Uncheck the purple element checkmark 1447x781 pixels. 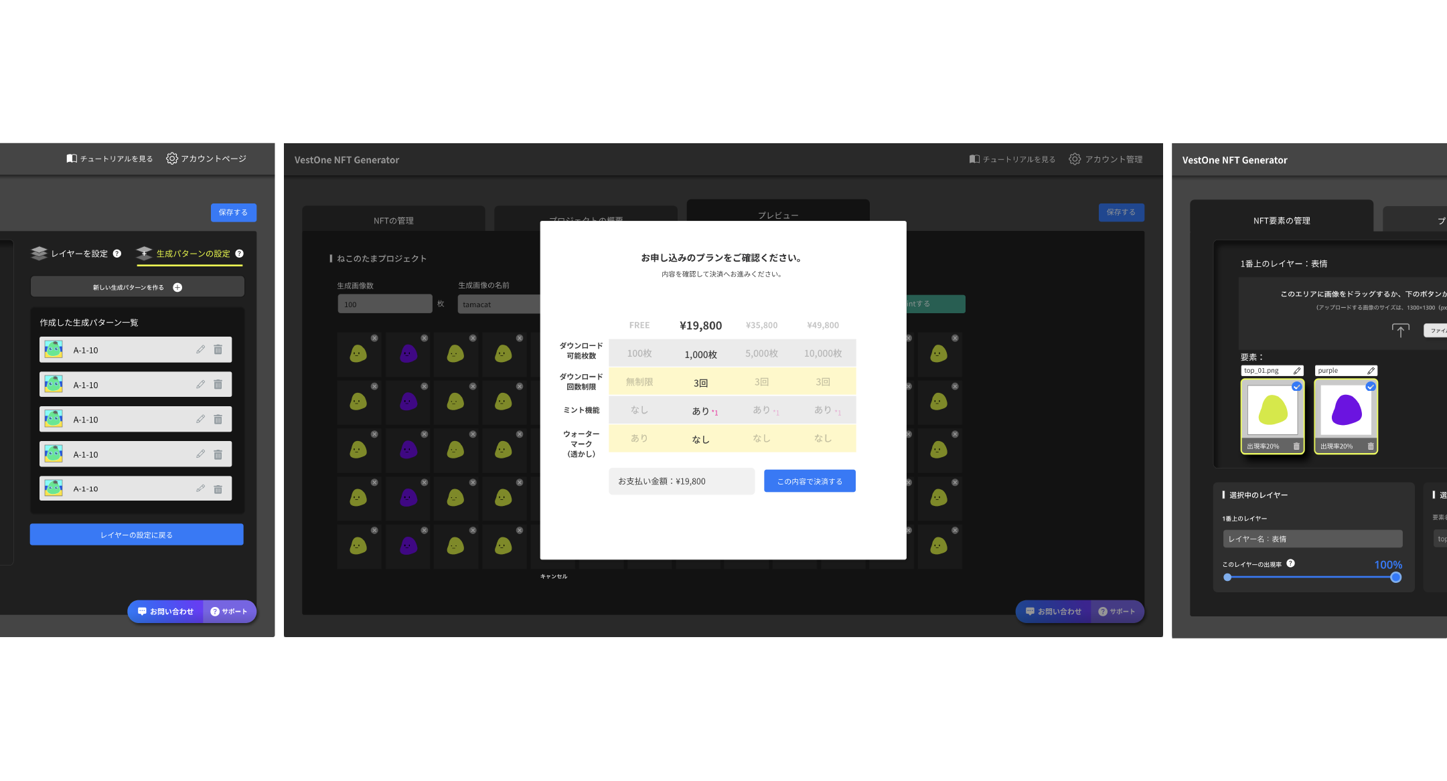1371,386
